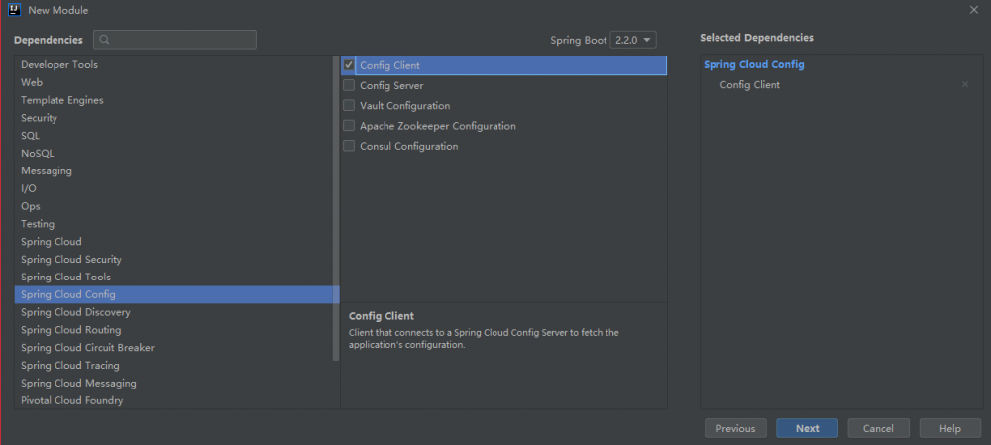Screen dimensions: 991x445
Task: Click the Previous button
Action: coord(735,428)
